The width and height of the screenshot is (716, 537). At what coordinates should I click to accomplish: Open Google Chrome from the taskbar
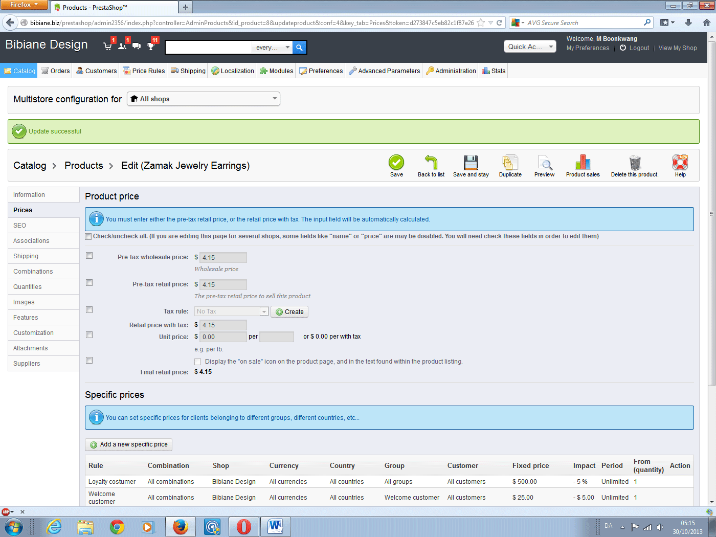[x=117, y=526]
